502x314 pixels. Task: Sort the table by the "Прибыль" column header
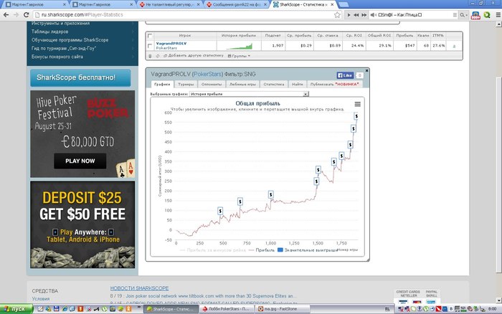[404, 36]
